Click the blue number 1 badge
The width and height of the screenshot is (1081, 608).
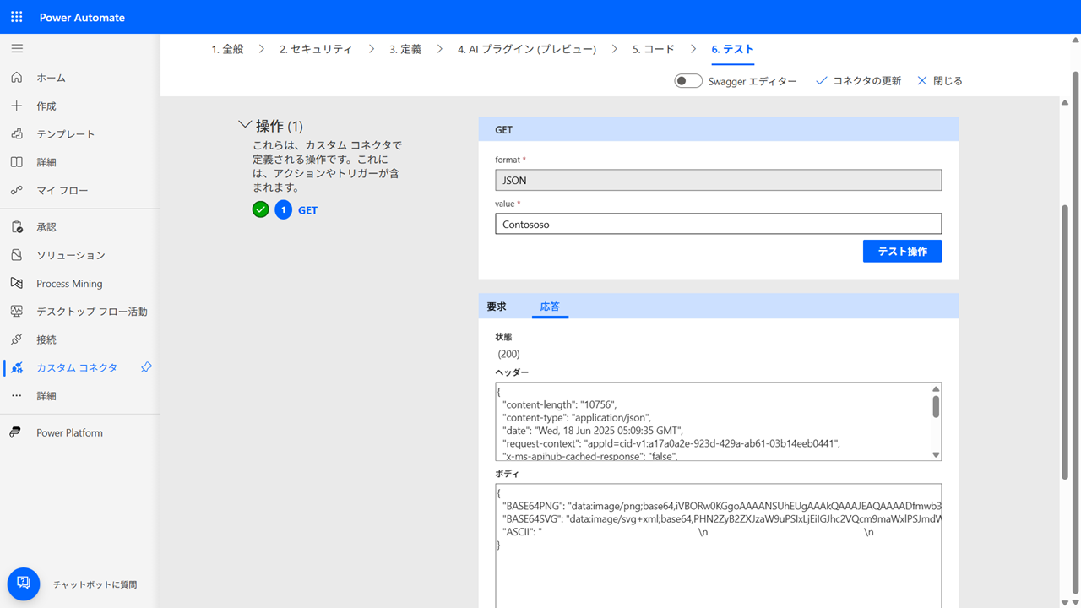[284, 209]
